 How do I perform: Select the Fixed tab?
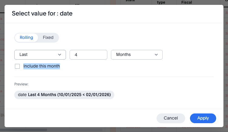coord(48,37)
